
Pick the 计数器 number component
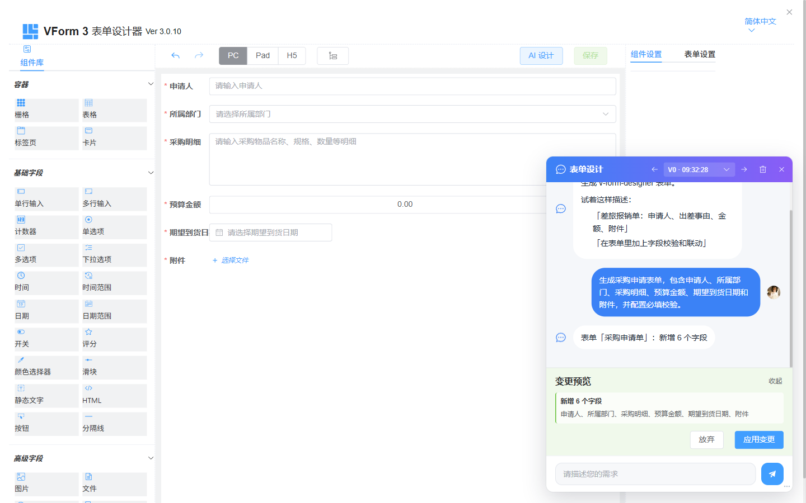point(46,227)
